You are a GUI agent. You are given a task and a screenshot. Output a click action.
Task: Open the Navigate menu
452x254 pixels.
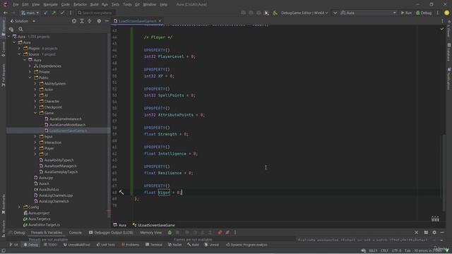pyautogui.click(x=50, y=5)
